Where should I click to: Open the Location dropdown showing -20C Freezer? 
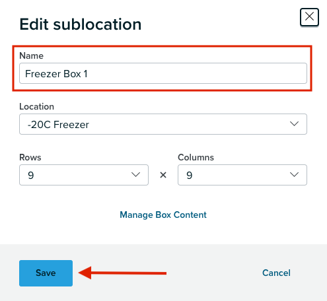click(x=163, y=124)
